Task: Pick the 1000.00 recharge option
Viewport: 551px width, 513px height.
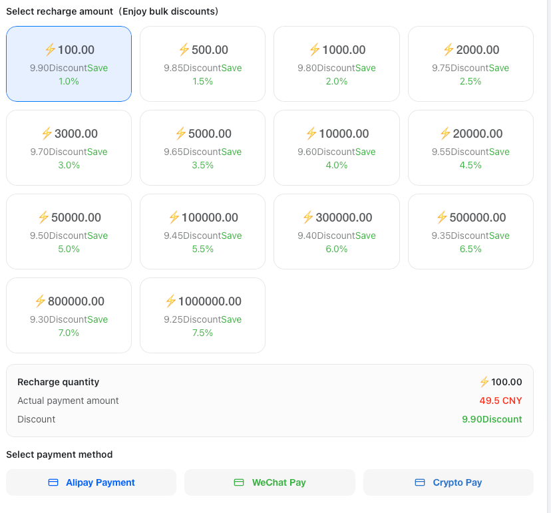Action: [x=337, y=64]
